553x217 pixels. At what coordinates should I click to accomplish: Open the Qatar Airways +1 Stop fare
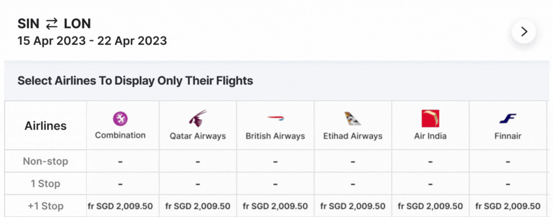(198, 206)
